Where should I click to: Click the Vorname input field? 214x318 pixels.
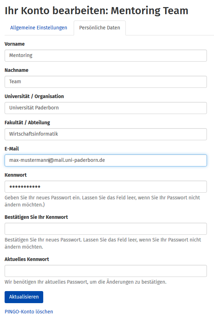click(106, 56)
